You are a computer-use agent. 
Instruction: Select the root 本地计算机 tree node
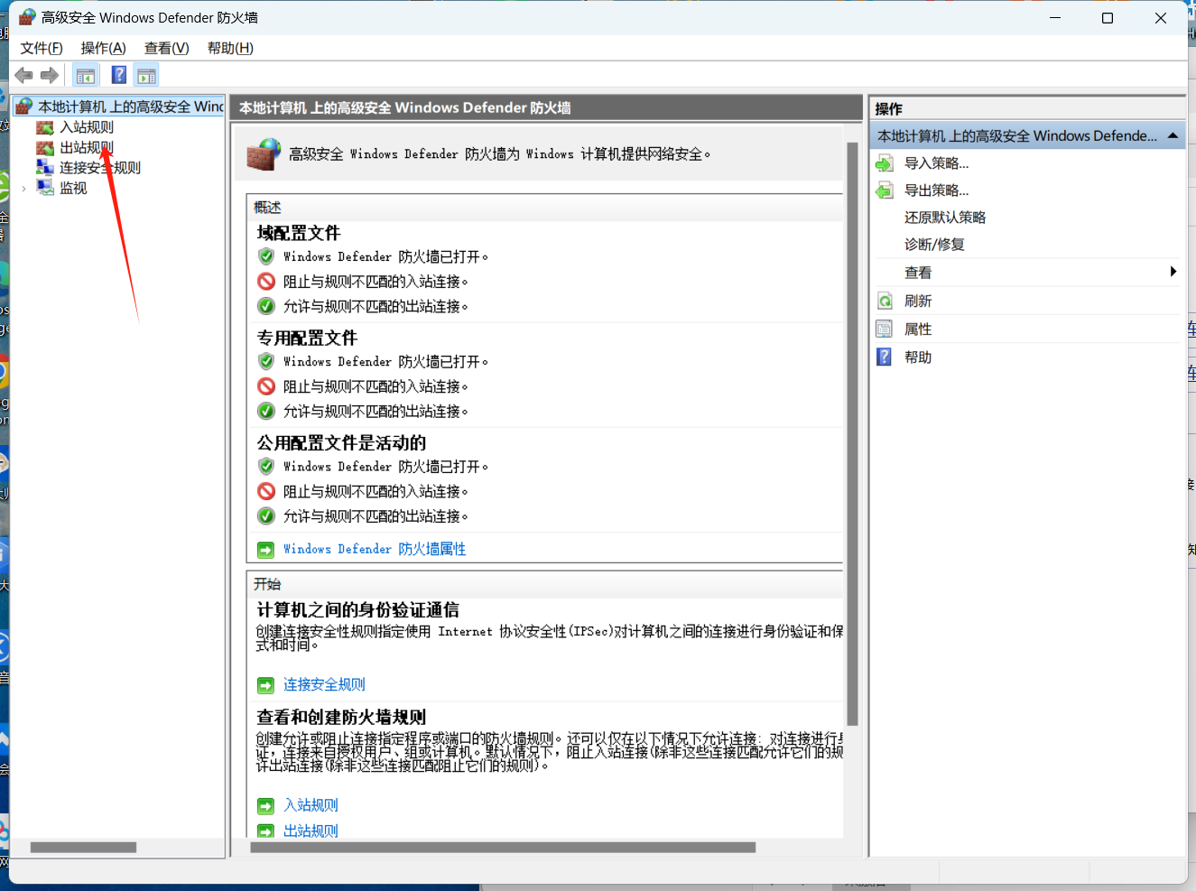[131, 107]
